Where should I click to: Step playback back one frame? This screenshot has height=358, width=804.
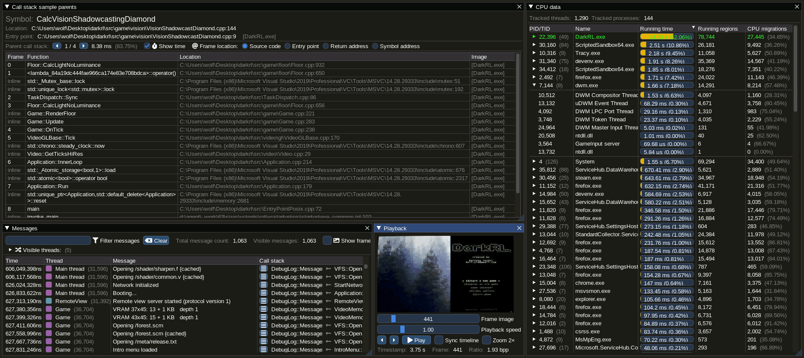coord(382,340)
